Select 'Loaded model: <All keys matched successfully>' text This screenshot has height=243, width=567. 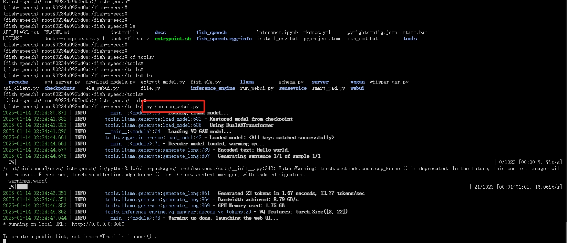272,137
